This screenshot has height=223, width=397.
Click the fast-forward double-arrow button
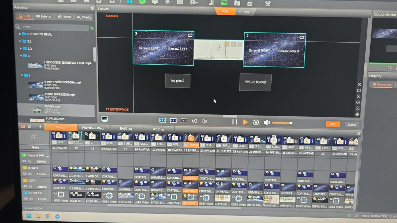pyautogui.click(x=205, y=121)
